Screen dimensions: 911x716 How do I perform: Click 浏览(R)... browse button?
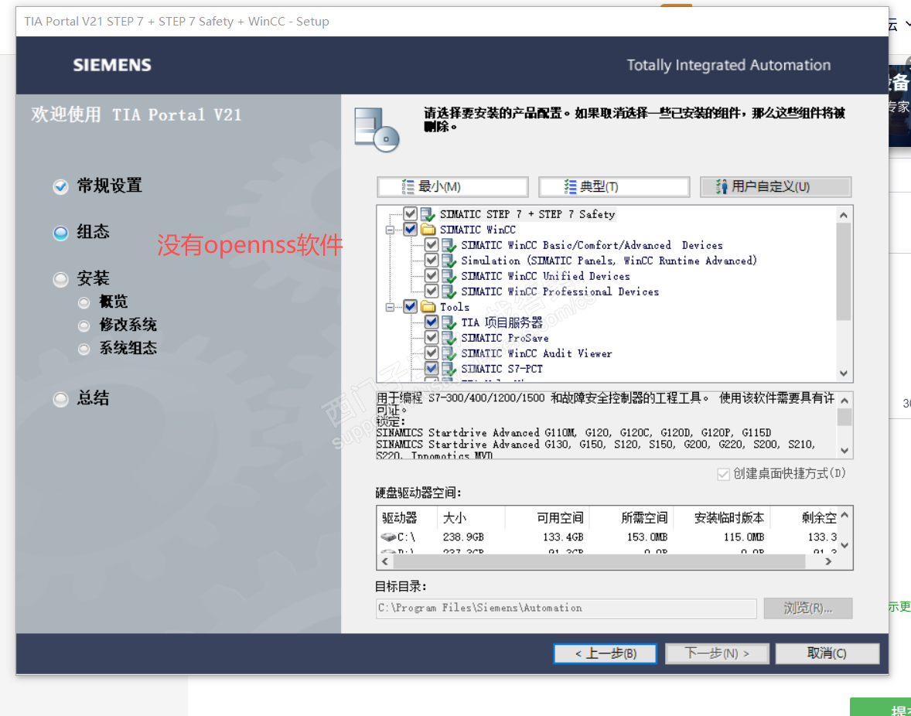[x=807, y=608]
